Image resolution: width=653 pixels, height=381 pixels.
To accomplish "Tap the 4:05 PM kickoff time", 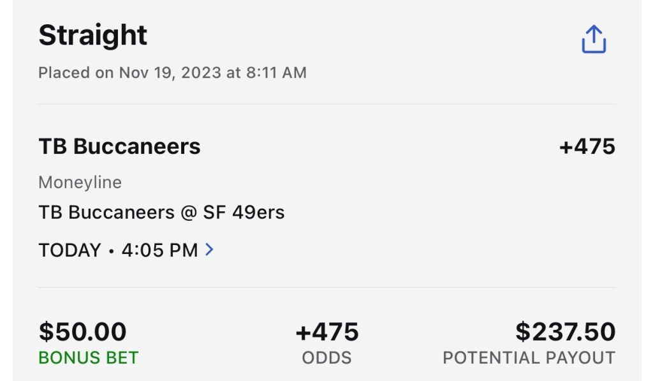I will (x=158, y=250).
